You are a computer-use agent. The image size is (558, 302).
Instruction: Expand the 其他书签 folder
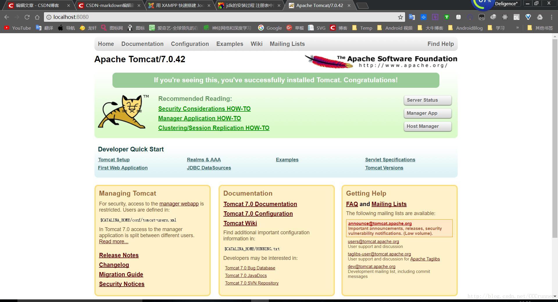click(x=540, y=28)
